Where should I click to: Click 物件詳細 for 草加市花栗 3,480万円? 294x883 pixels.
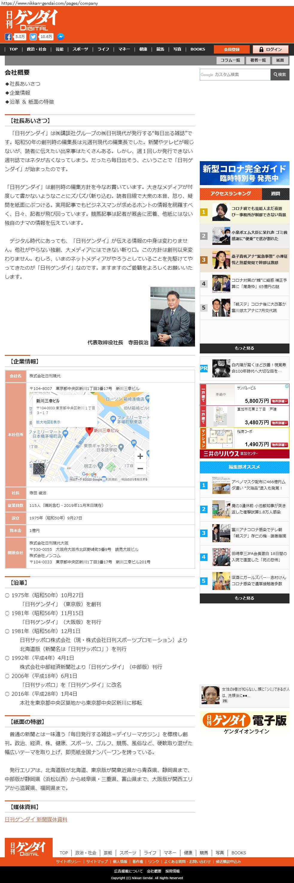(x=279, y=423)
